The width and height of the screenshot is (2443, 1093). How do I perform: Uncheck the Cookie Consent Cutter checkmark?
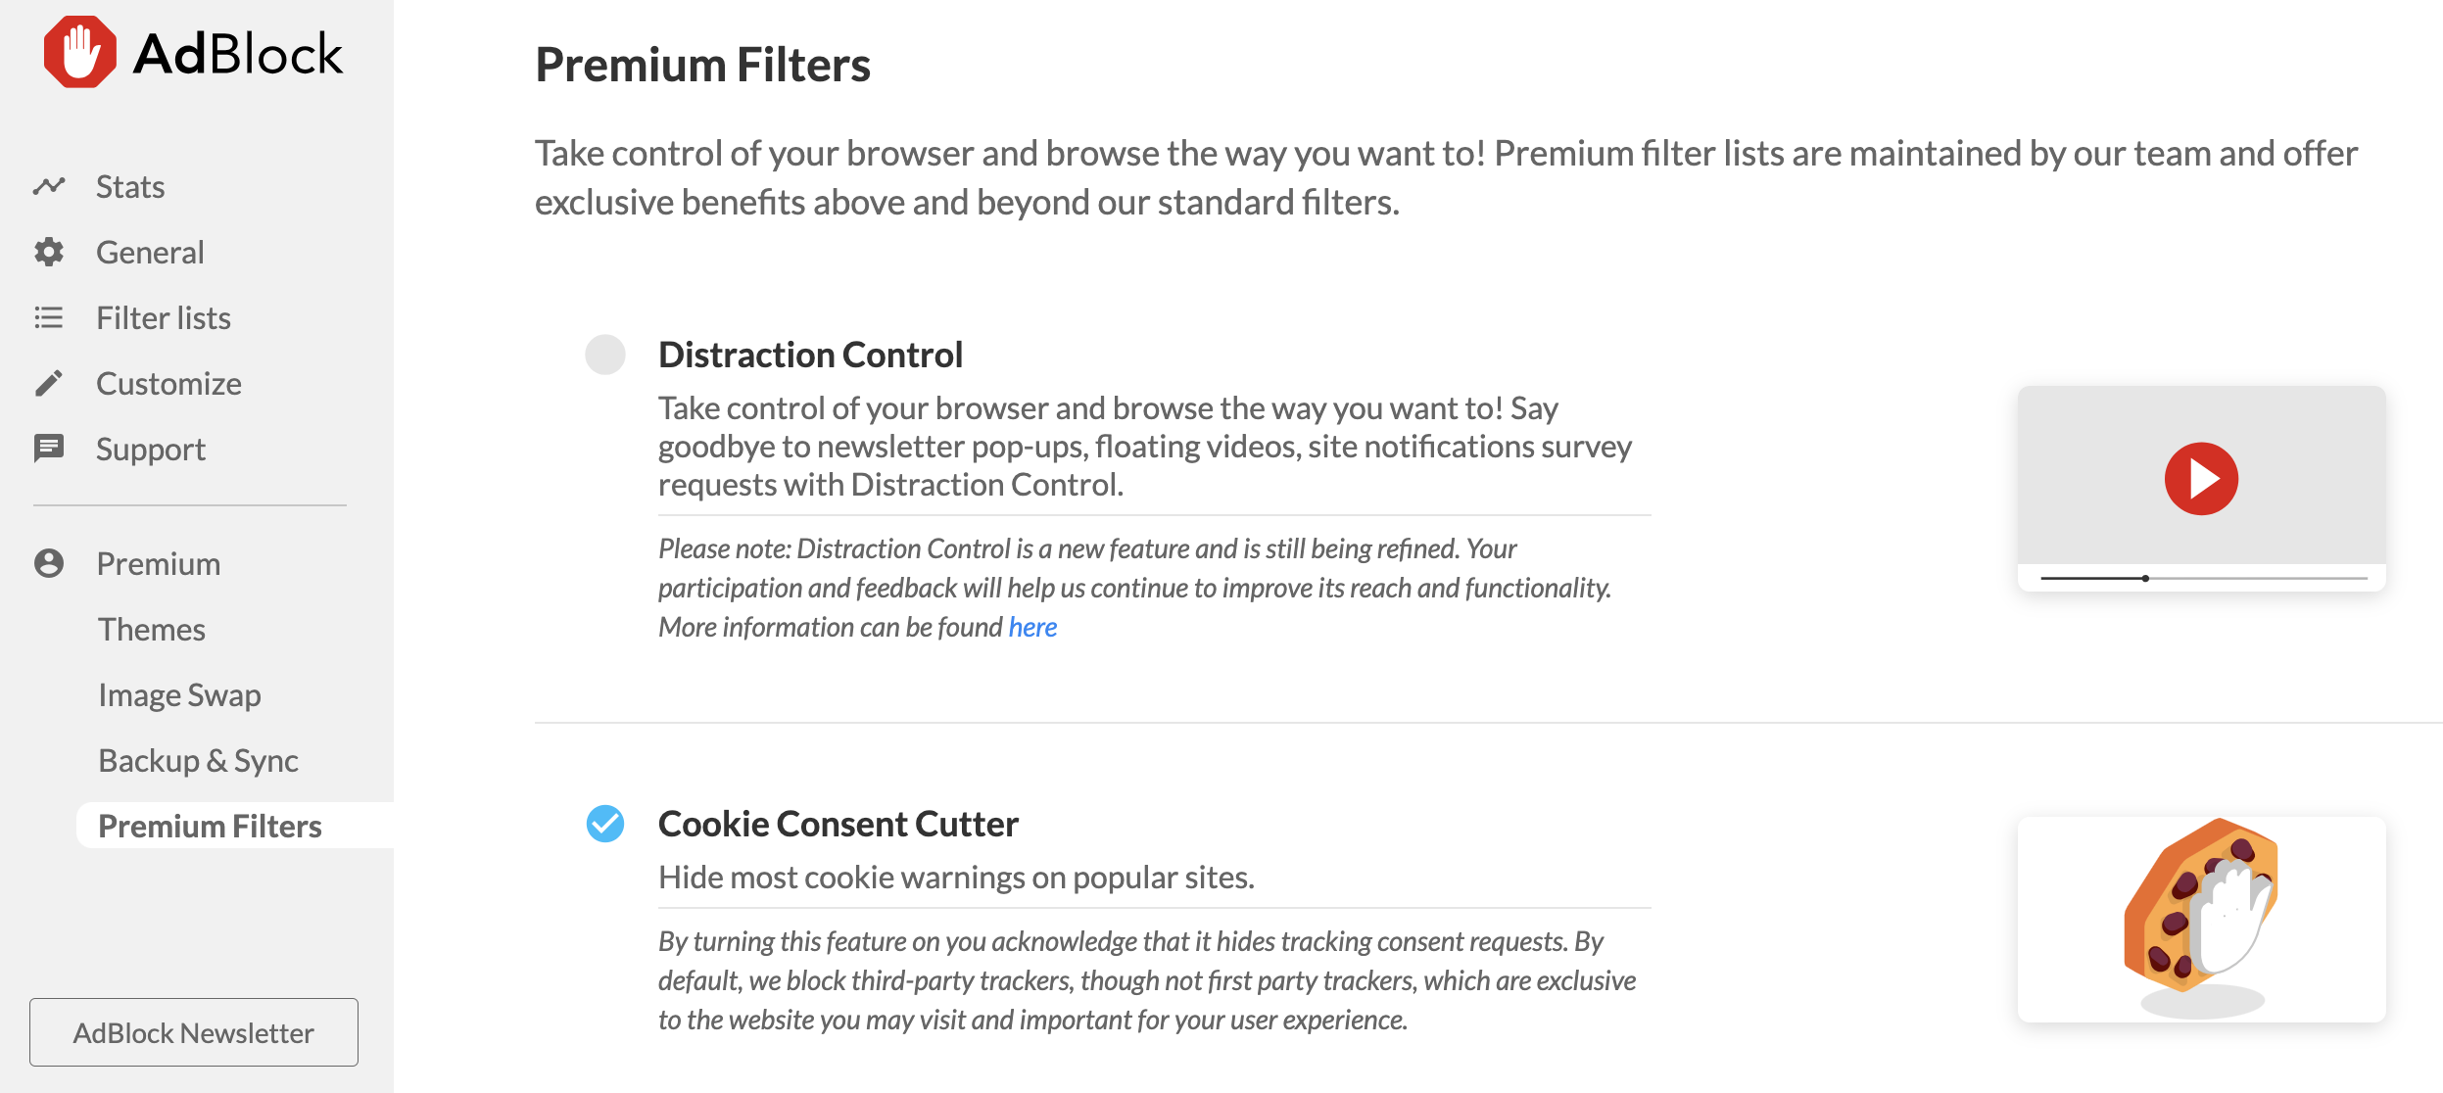click(606, 824)
